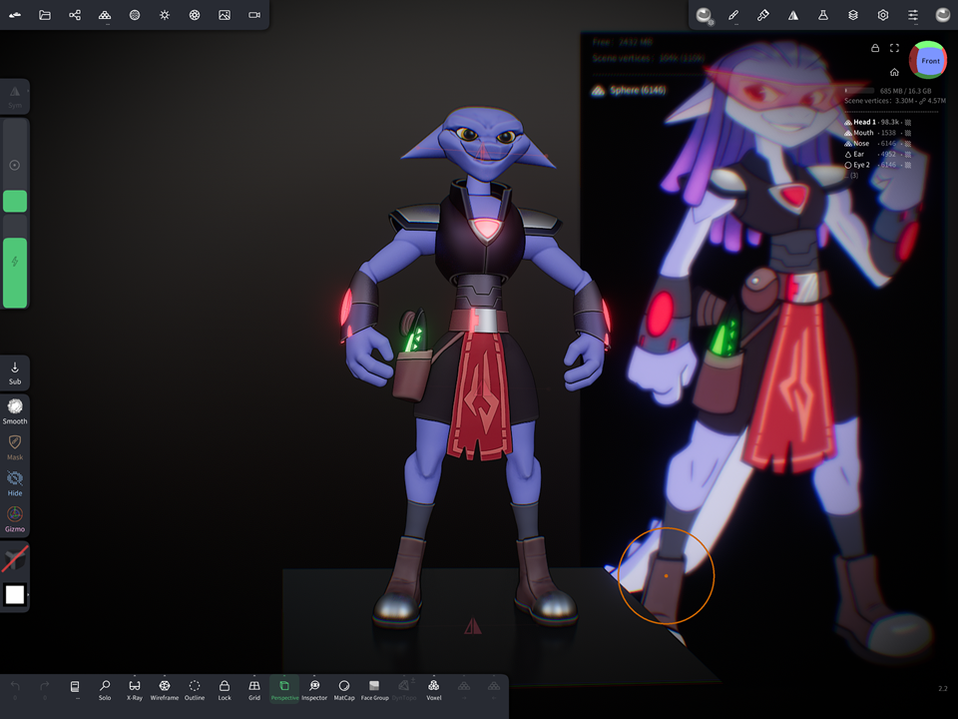Select the Hide shortcut tool
The height and width of the screenshot is (719, 958).
pyautogui.click(x=15, y=483)
